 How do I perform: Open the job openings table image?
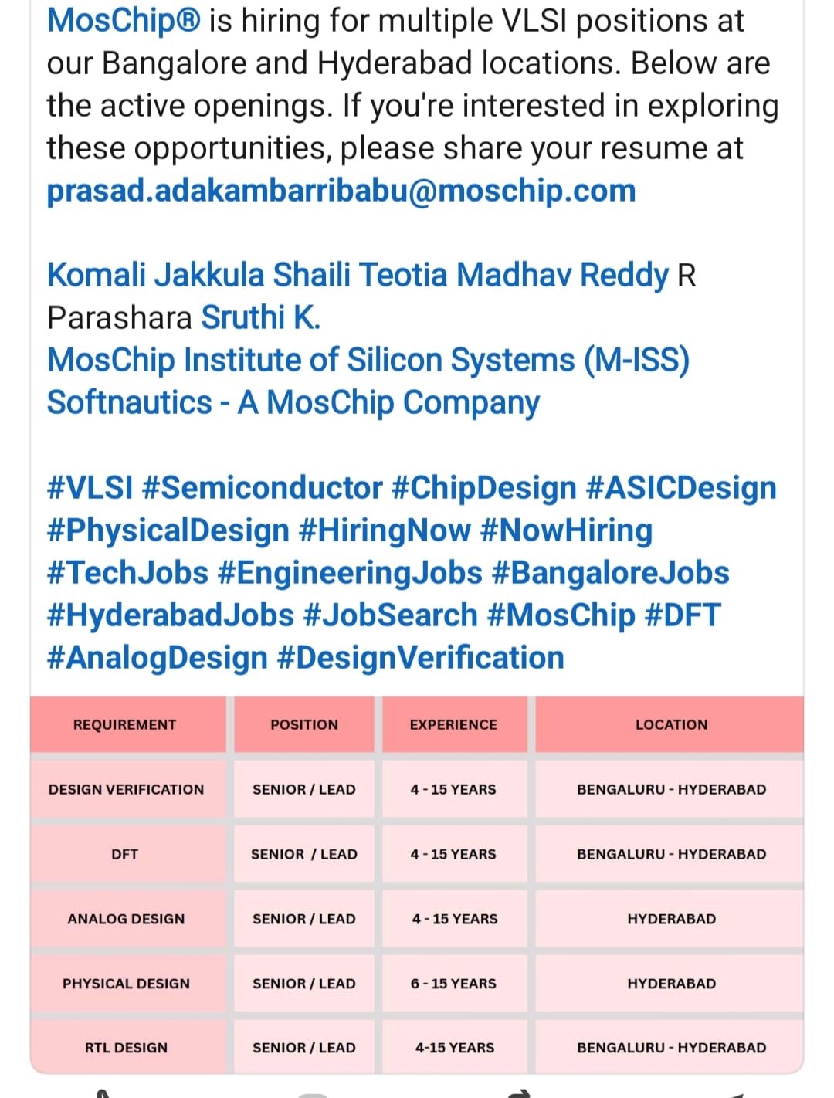417,885
